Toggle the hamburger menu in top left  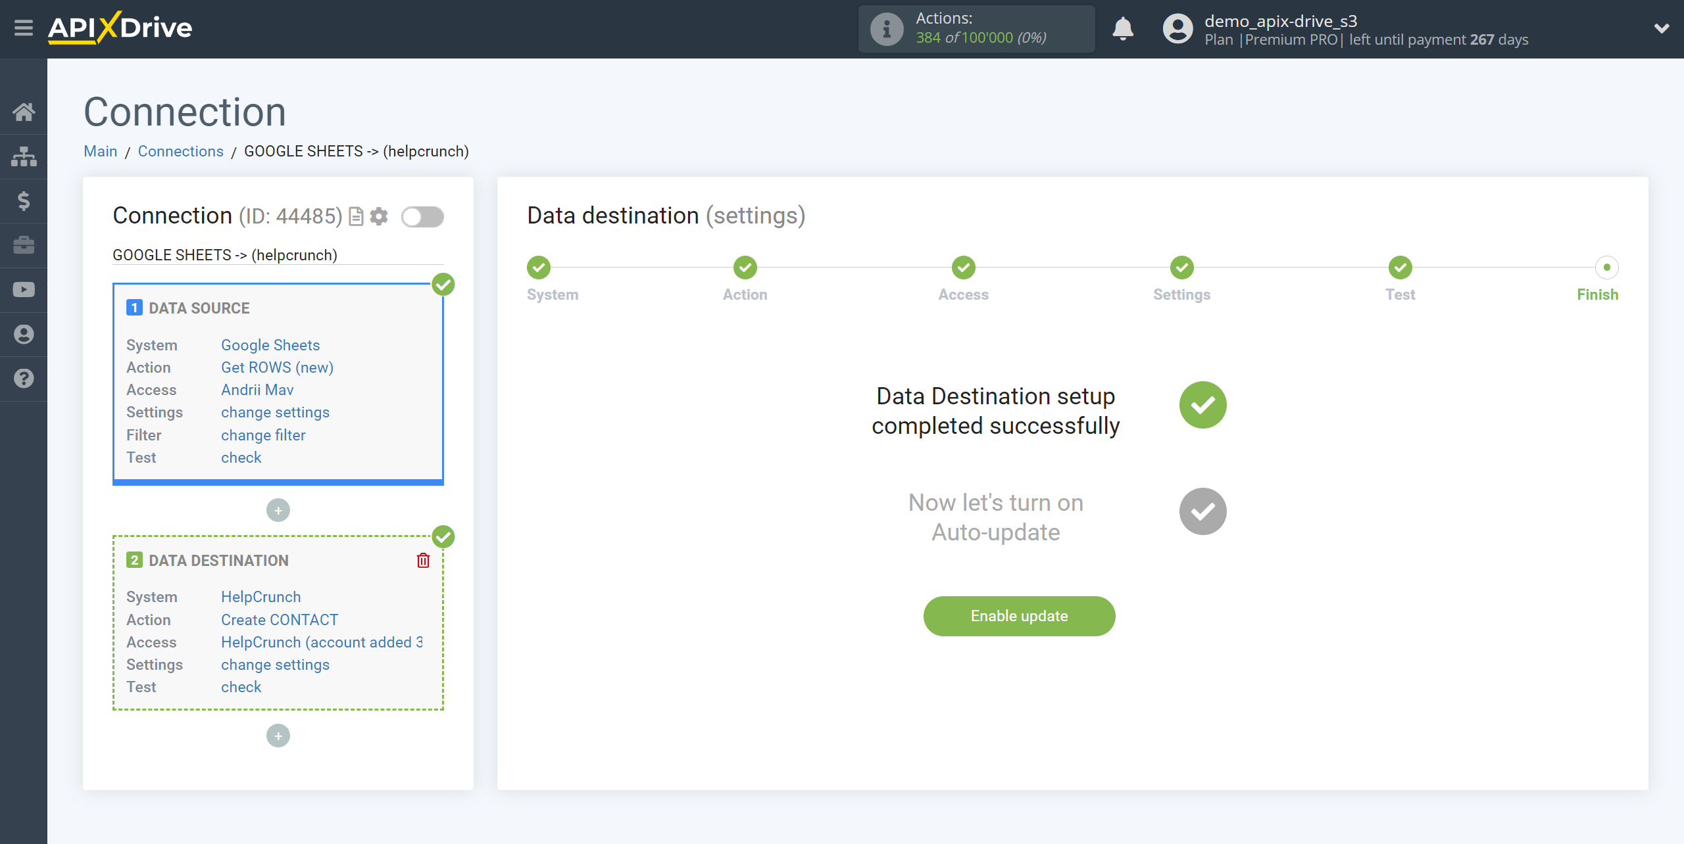click(22, 28)
